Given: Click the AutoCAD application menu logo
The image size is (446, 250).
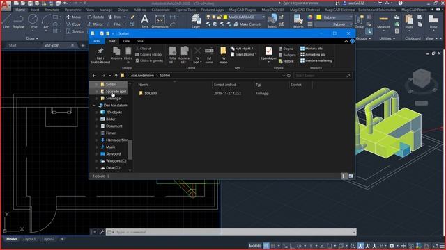Looking at the screenshot, I should coord(6,6).
